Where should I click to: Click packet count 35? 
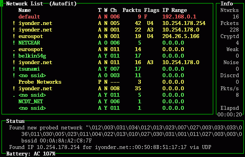pyautogui.click(x=138, y=89)
